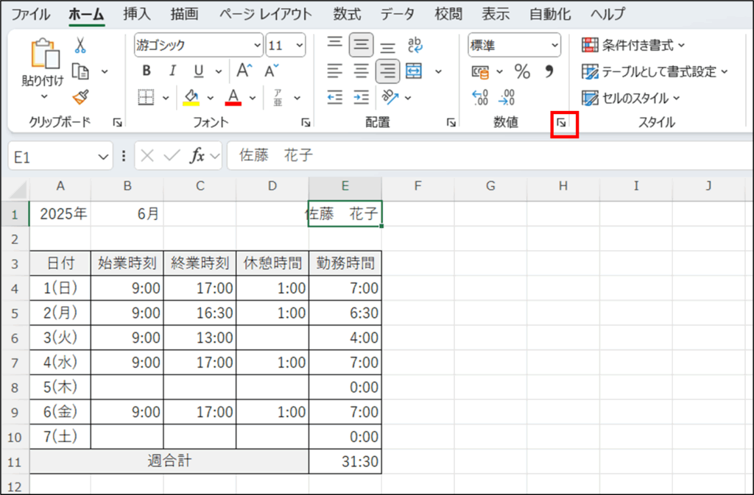754x495 pixels.
Task: Toggle center horizontal alignment
Action: pos(361,71)
